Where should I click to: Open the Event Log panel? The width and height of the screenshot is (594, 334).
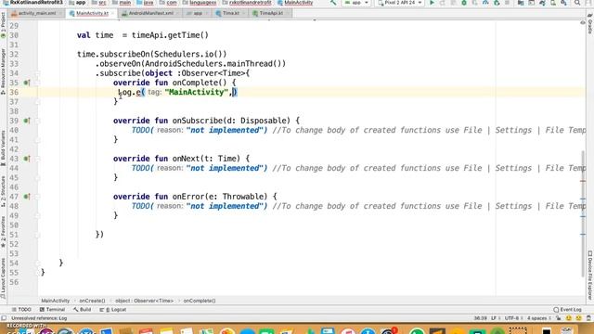click(567, 309)
